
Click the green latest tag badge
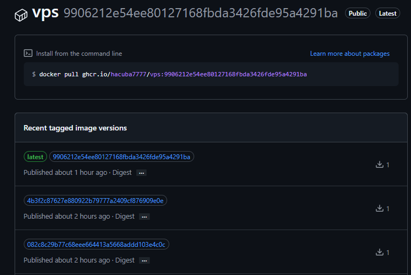[35, 157]
